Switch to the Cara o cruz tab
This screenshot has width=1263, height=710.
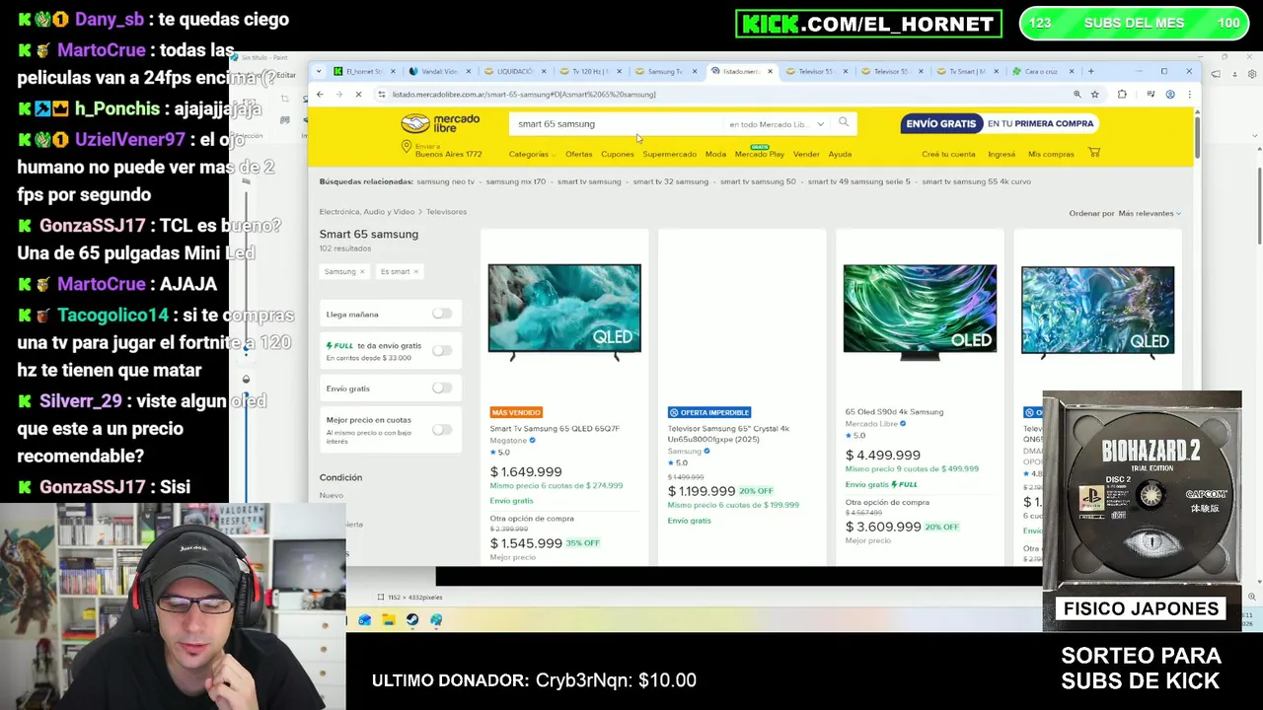coord(1041,71)
